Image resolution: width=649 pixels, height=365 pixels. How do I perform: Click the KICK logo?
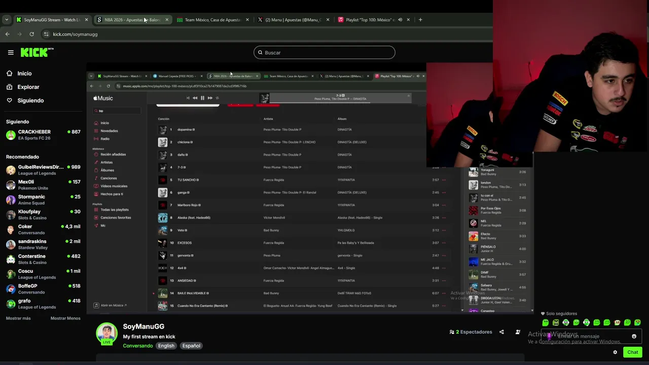[37, 52]
